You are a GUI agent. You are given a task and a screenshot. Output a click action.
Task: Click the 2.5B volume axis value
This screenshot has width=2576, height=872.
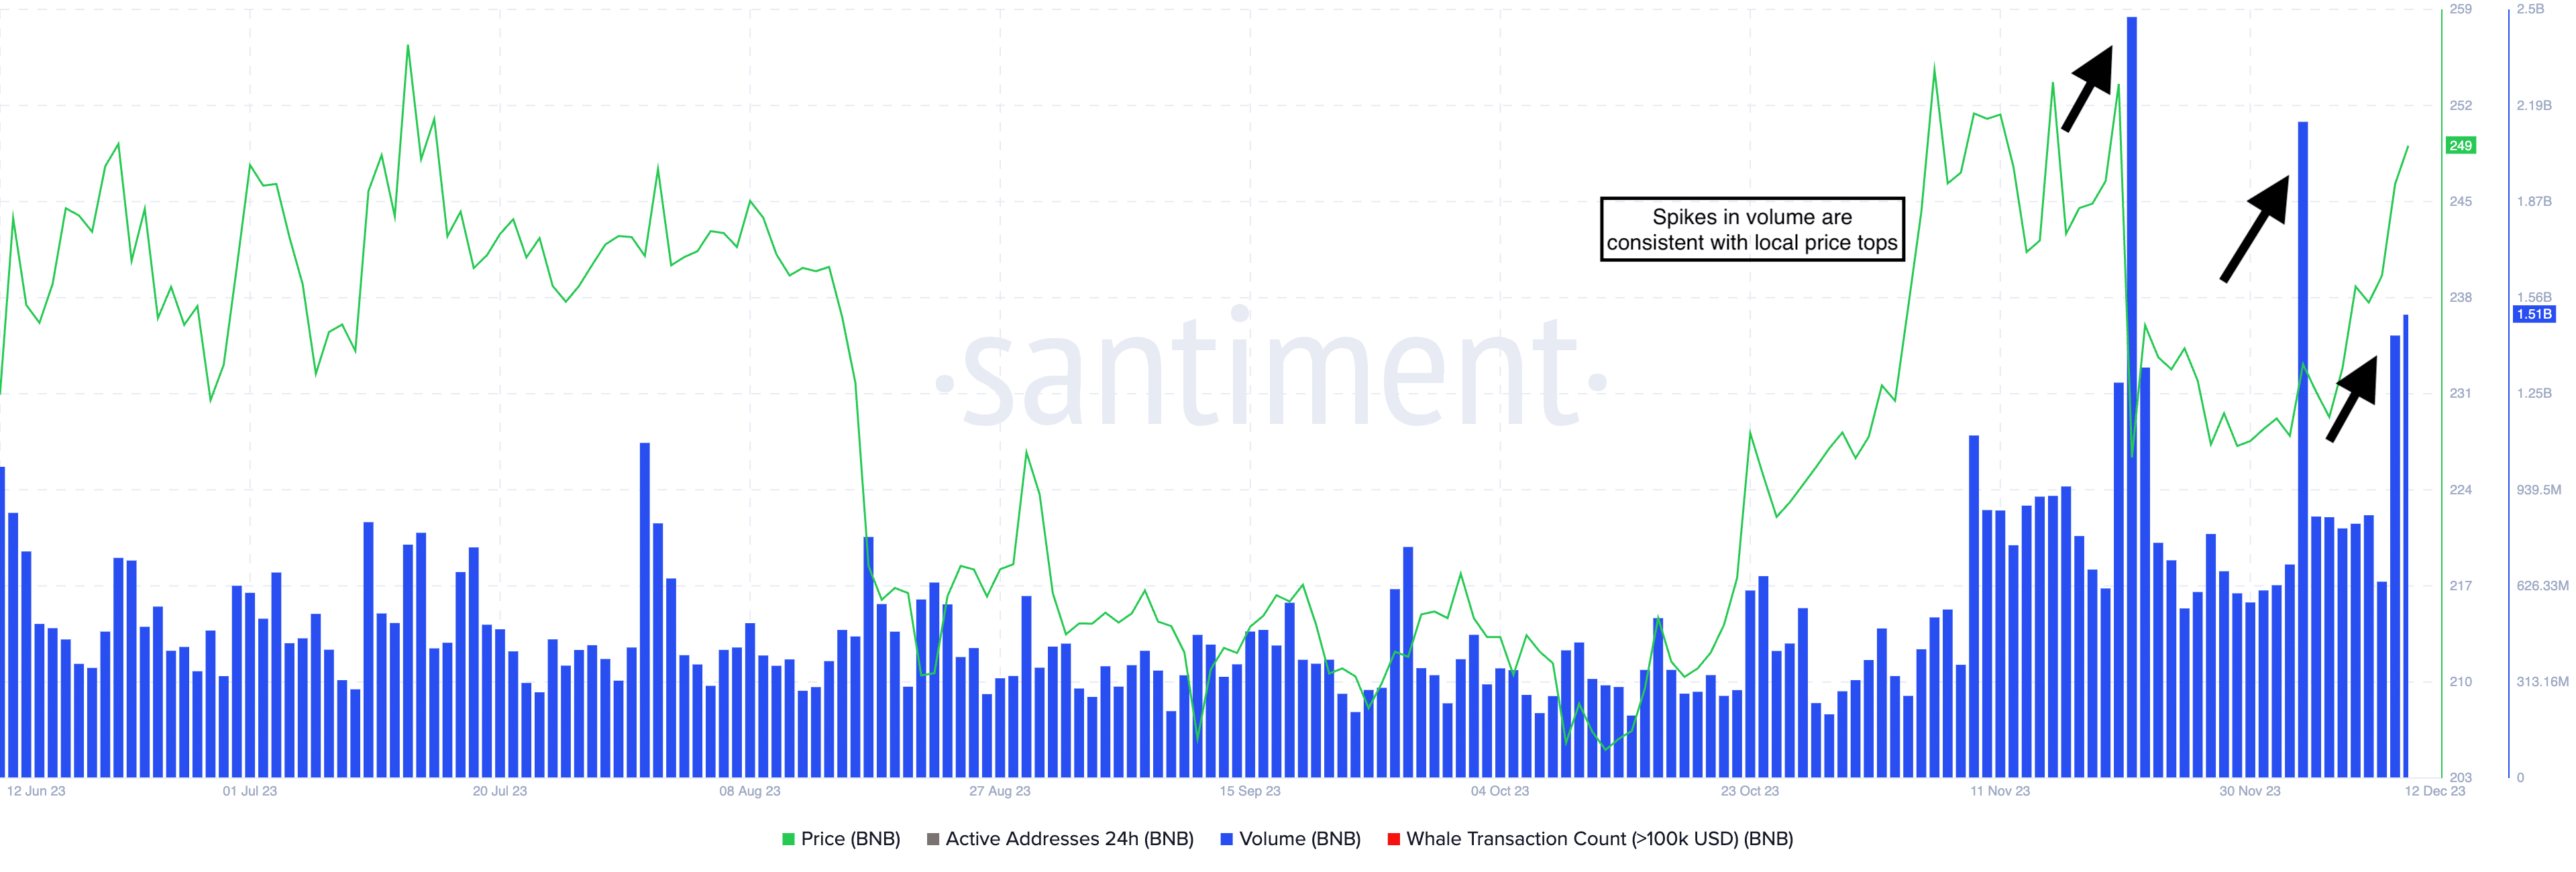[2530, 9]
